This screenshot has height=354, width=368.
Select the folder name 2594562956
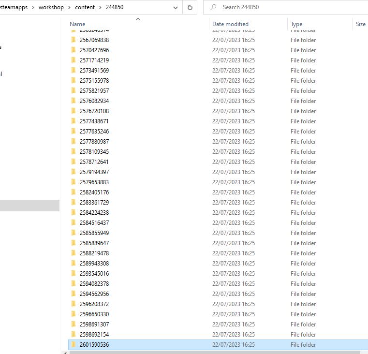click(x=94, y=294)
